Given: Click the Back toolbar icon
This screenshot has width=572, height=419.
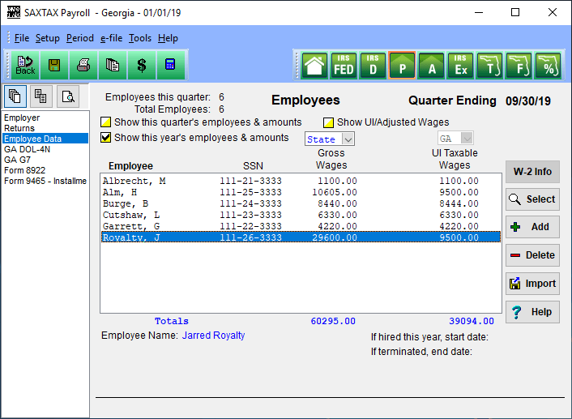Looking at the screenshot, I should [25, 66].
